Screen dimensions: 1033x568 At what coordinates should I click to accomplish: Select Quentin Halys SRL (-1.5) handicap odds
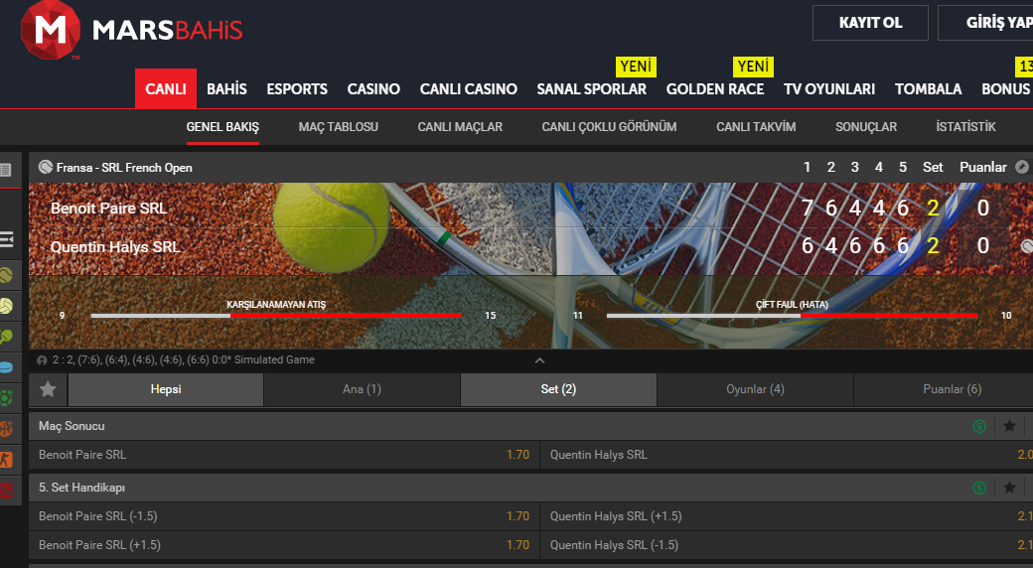(787, 545)
